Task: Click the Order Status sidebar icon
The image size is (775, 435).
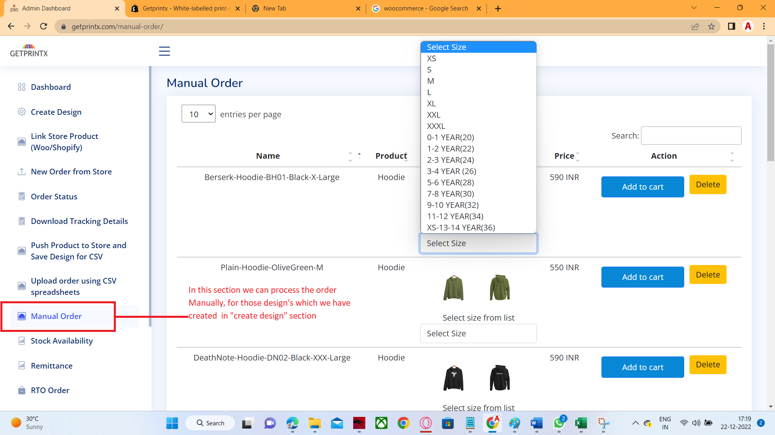Action: 22,196
